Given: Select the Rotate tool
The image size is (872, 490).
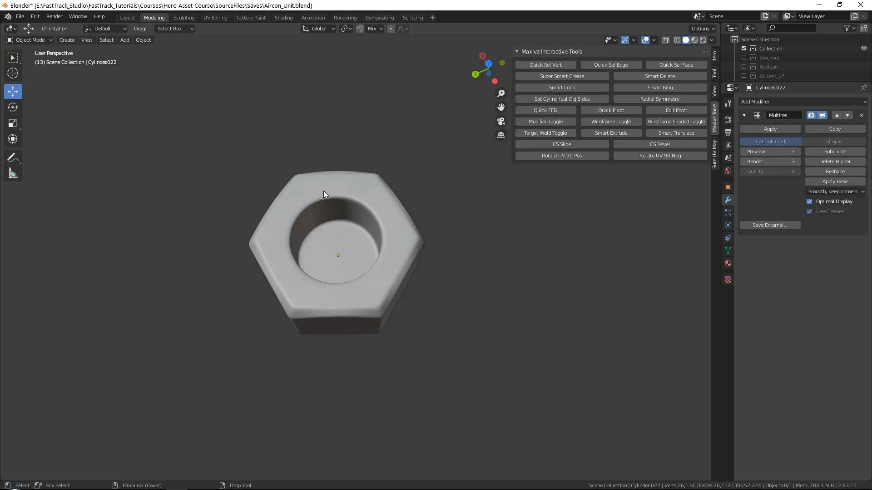Looking at the screenshot, I should click(x=13, y=108).
